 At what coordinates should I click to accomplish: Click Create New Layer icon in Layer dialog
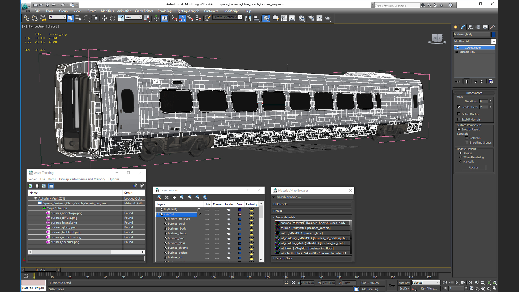(159, 197)
